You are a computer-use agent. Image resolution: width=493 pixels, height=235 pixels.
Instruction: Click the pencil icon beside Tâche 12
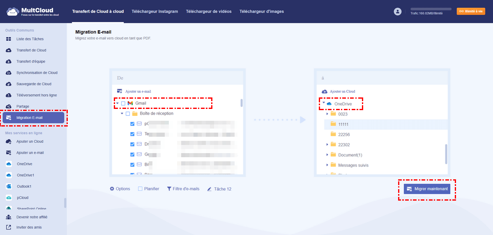pos(210,189)
